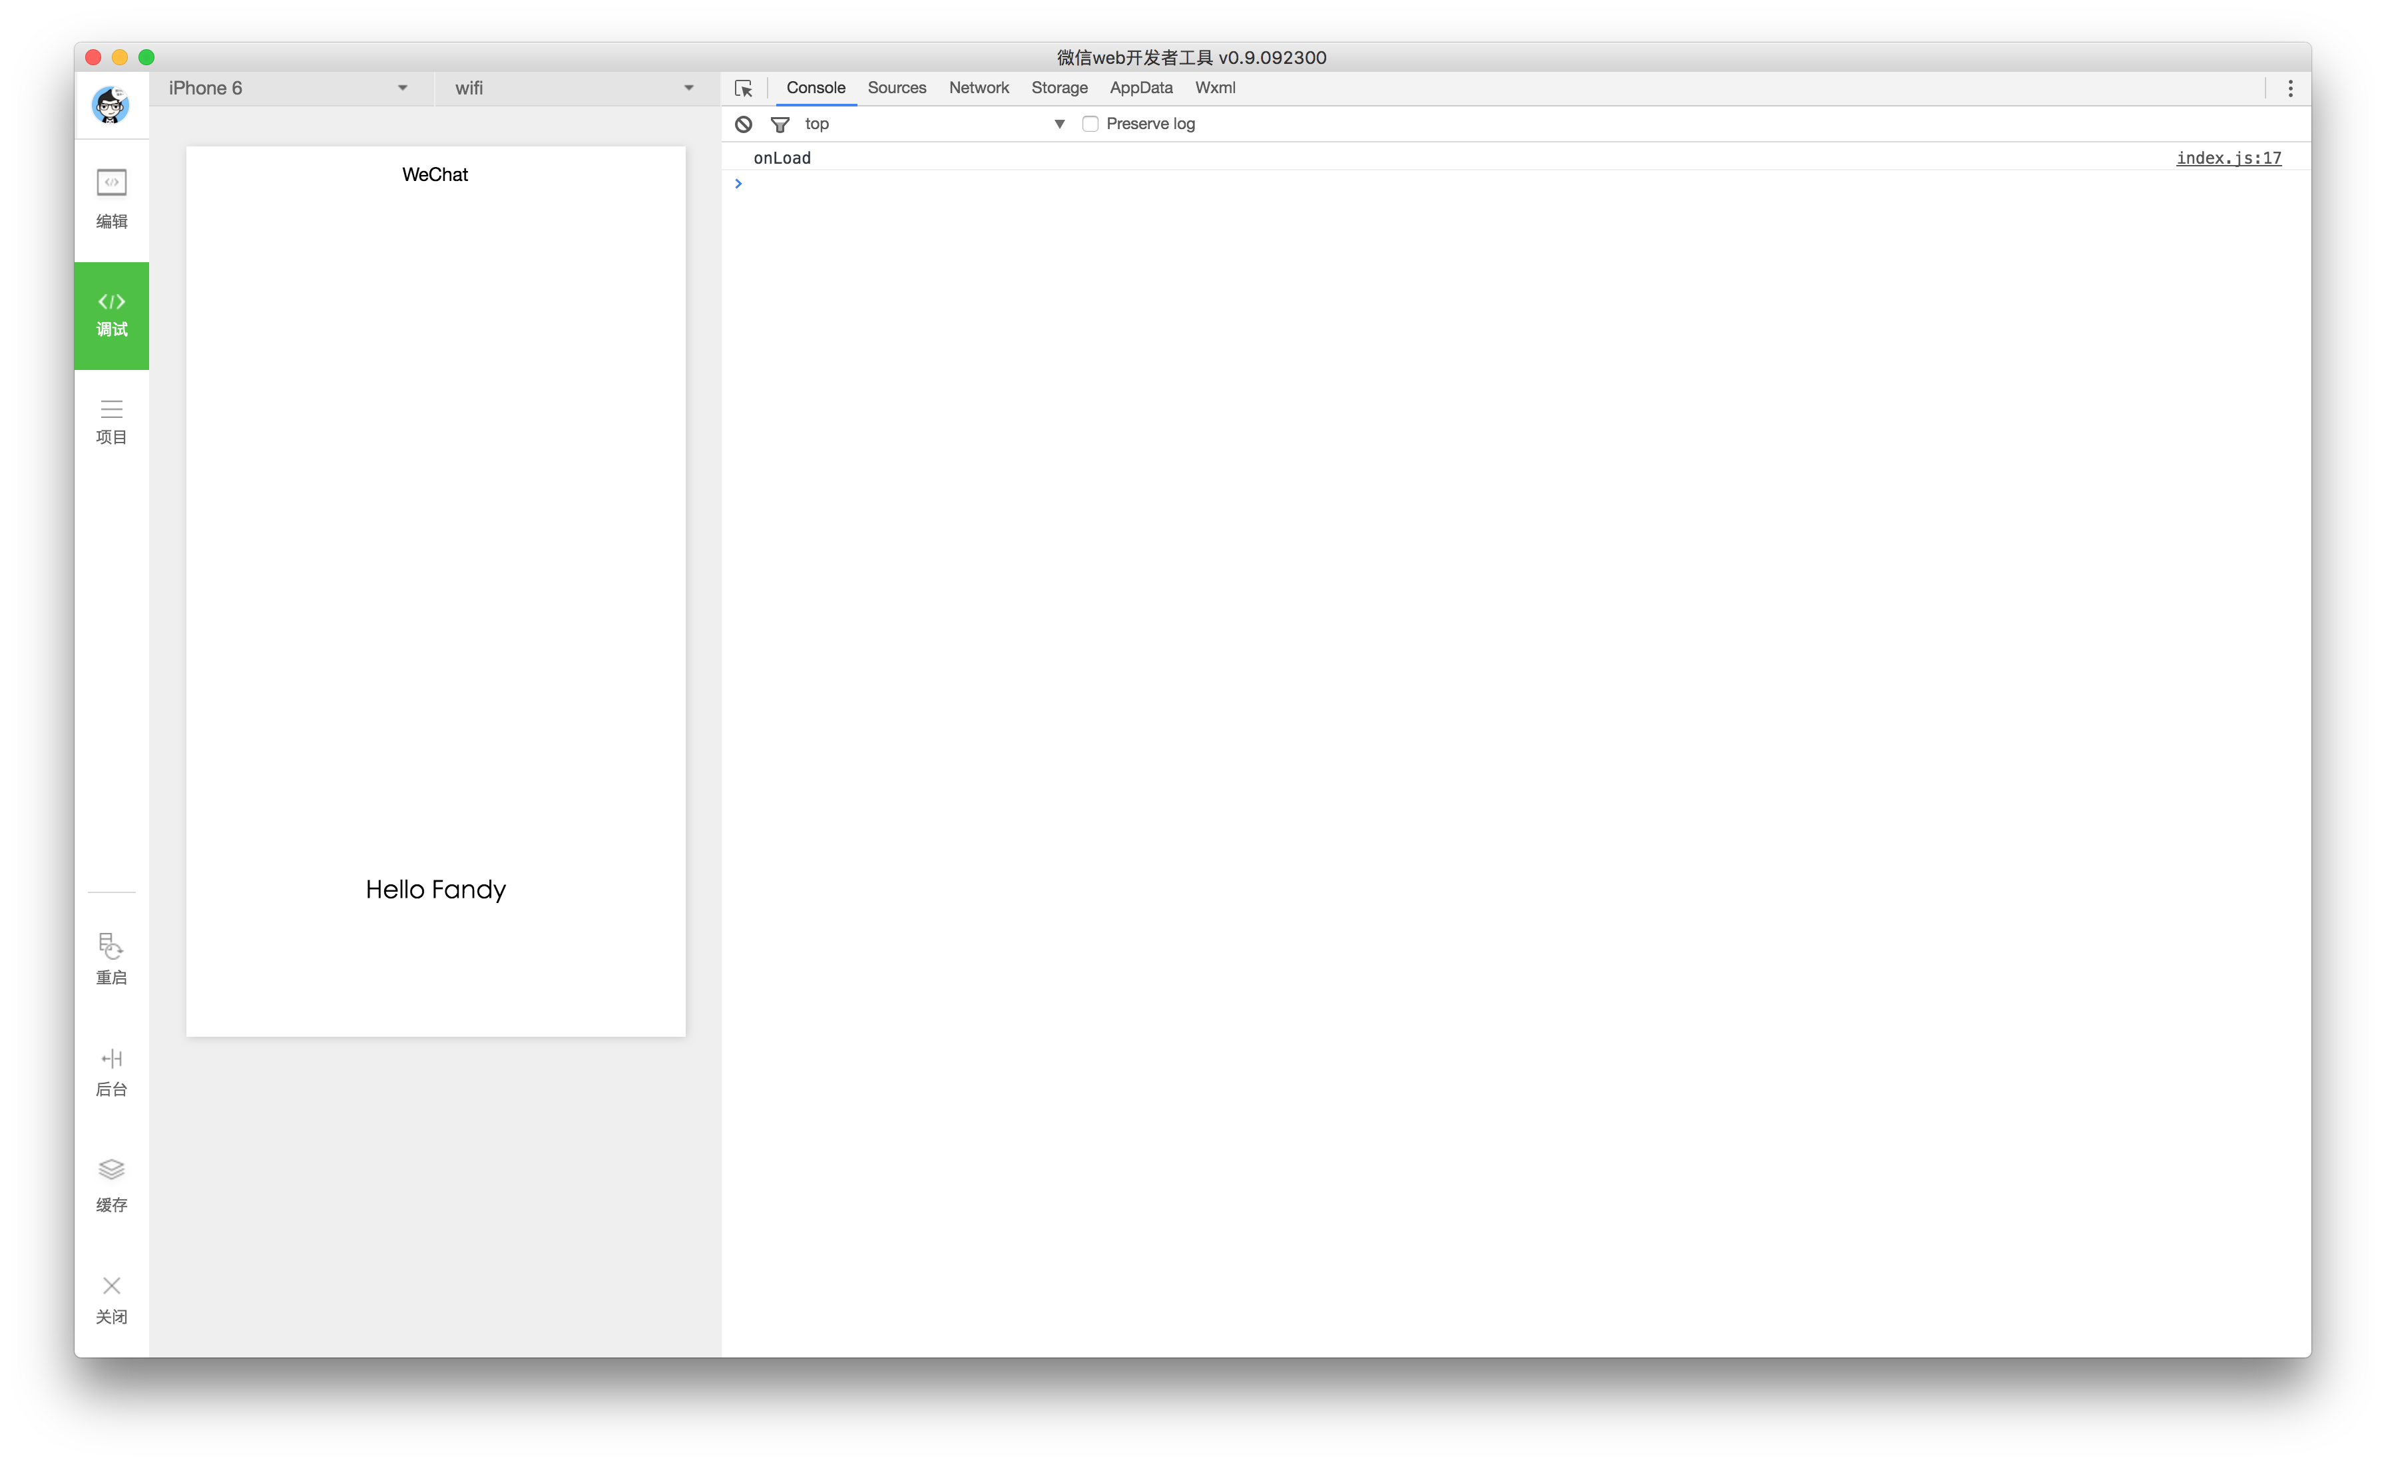Image resolution: width=2386 pixels, height=1464 pixels.
Task: Toggle the console filter funnel icon
Action: 780,124
